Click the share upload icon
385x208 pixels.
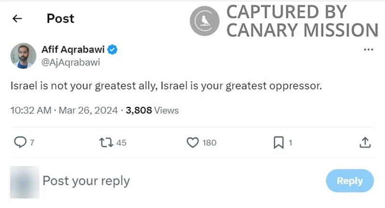[x=365, y=142]
